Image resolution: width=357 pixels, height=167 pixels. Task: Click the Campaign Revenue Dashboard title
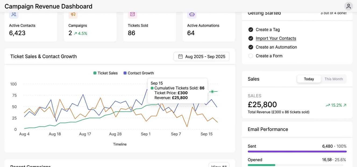pyautogui.click(x=48, y=6)
